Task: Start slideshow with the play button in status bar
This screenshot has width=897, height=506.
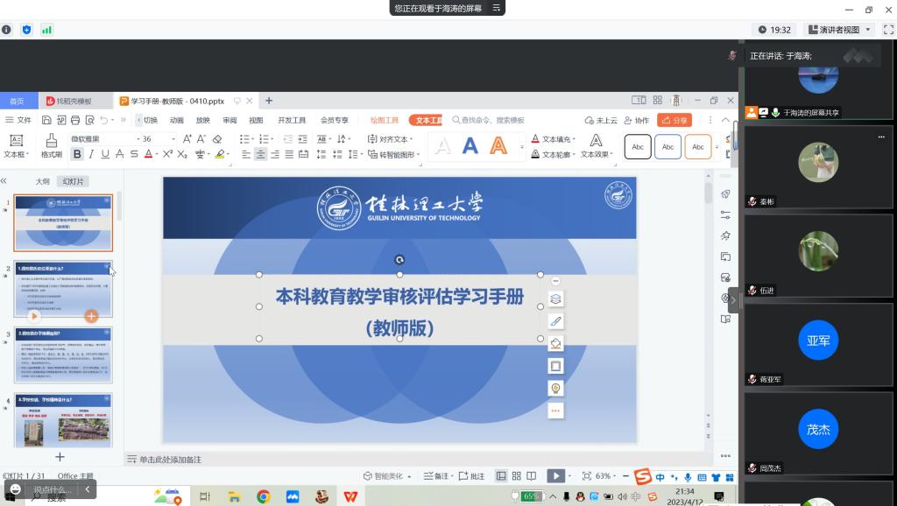Action: click(x=554, y=476)
